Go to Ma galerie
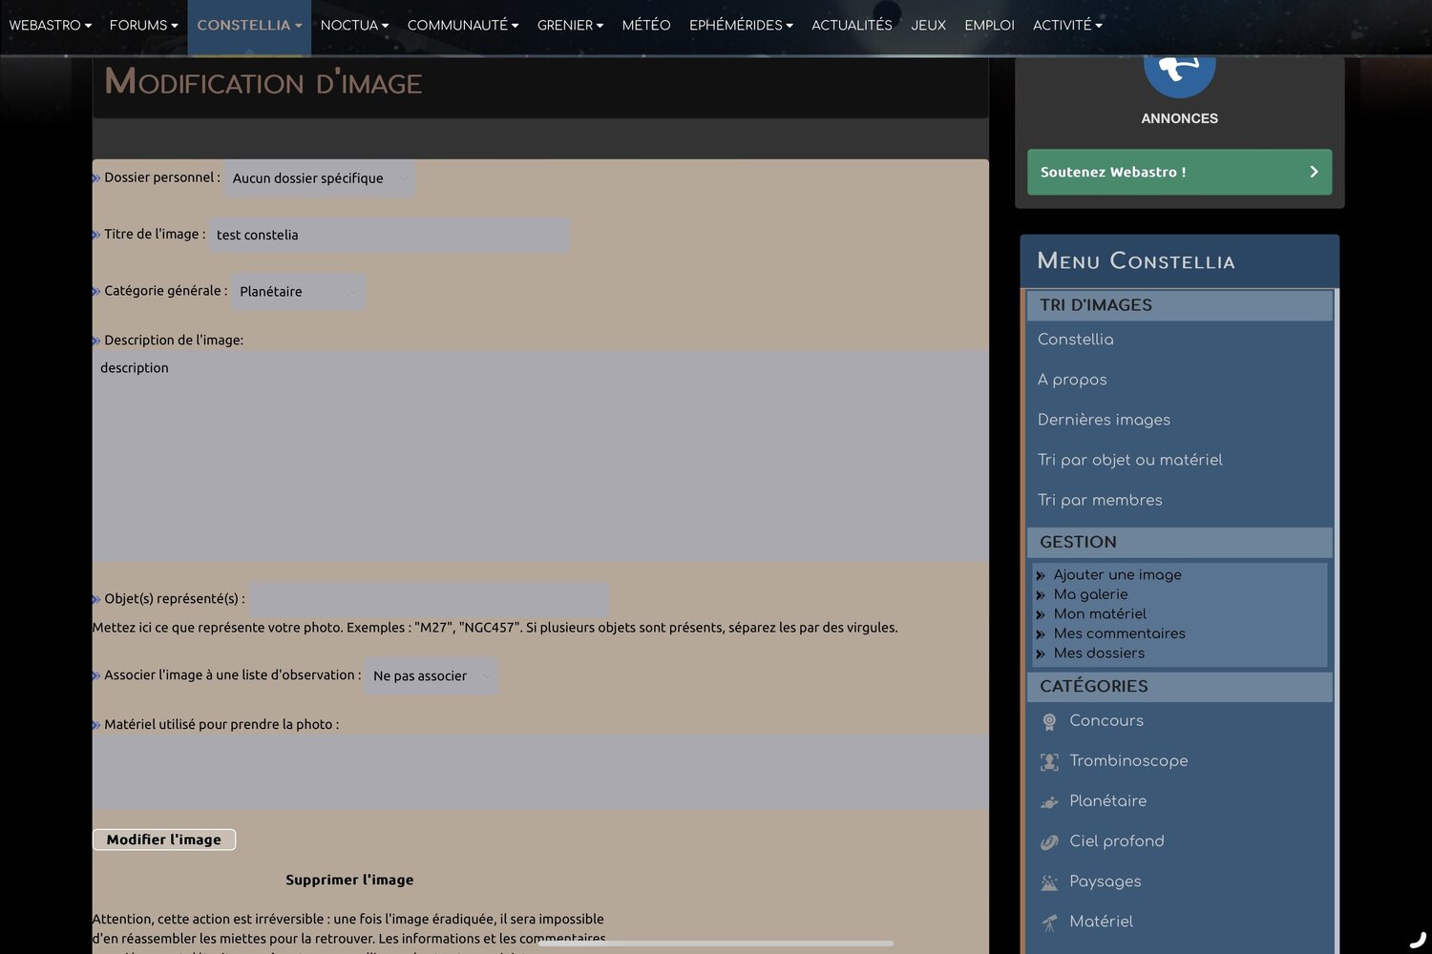Screen dimensions: 1432x954 tap(1090, 594)
